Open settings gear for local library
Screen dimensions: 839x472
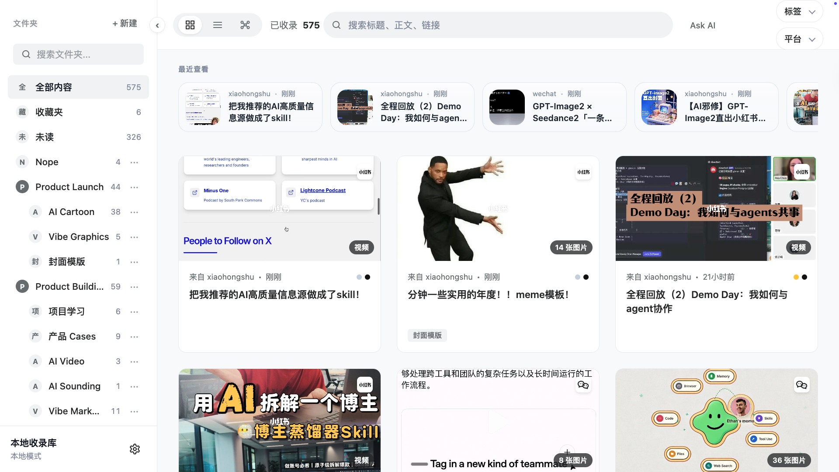pos(135,449)
